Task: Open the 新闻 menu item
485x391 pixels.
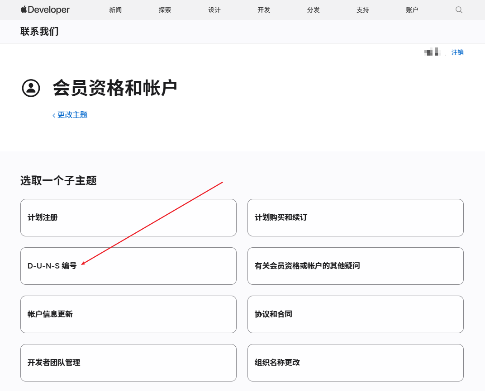Action: [115, 10]
